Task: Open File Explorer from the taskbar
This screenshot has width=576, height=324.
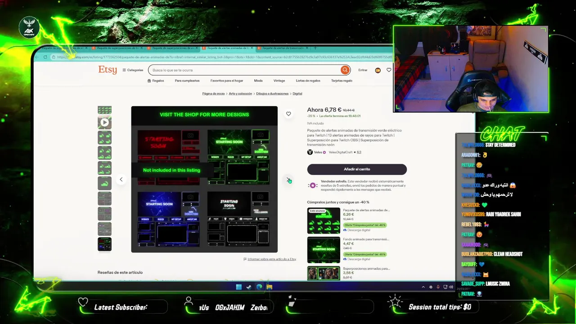Action: 269,287
